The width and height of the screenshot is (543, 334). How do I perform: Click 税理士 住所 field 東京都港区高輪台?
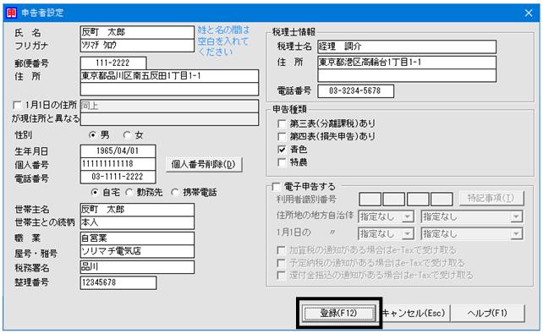[407, 63]
